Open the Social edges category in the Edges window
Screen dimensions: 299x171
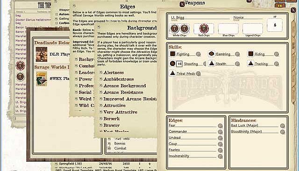click(x=85, y=92)
